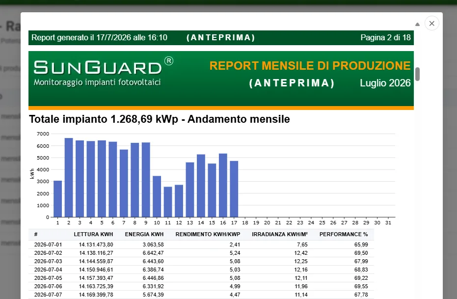Click the chart bar for day 1
Image resolution: width=457 pixels, height=299 pixels.
click(x=58, y=199)
